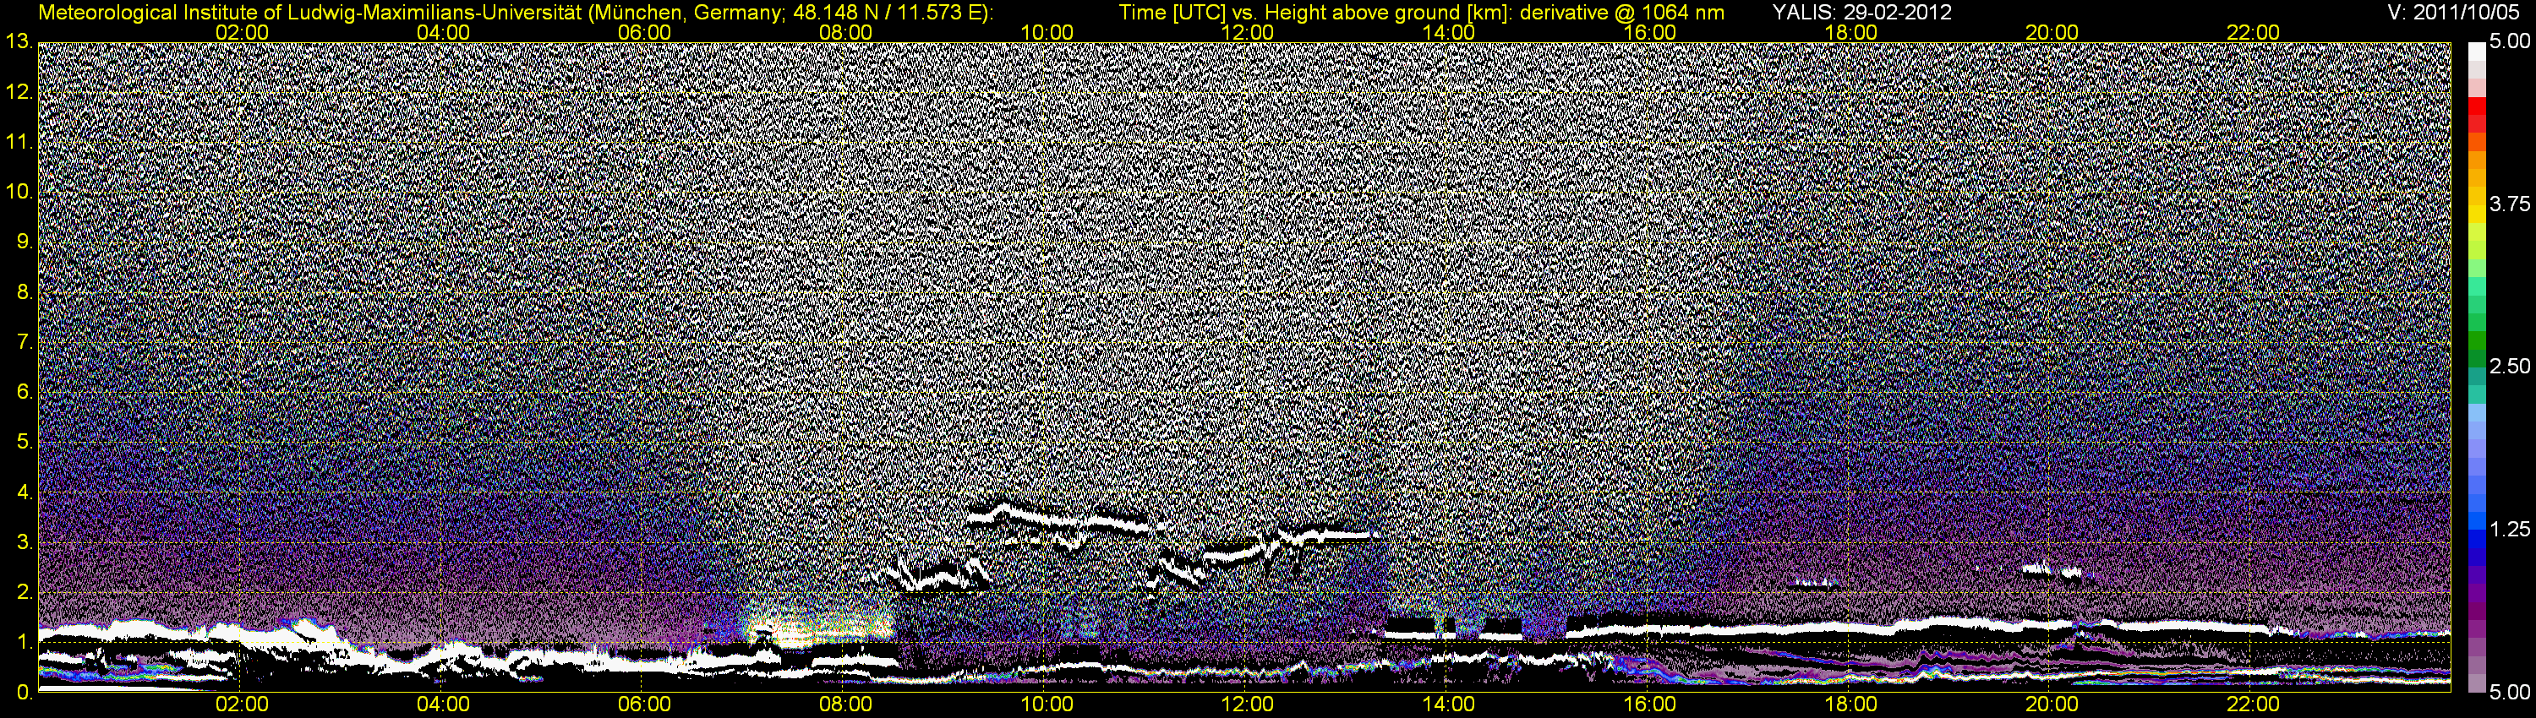Click the 1 km height axis label
2536x718 pixels.
[x=25, y=642]
